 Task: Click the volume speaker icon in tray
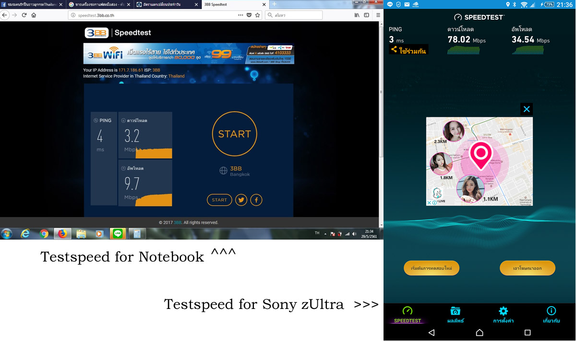tap(354, 234)
